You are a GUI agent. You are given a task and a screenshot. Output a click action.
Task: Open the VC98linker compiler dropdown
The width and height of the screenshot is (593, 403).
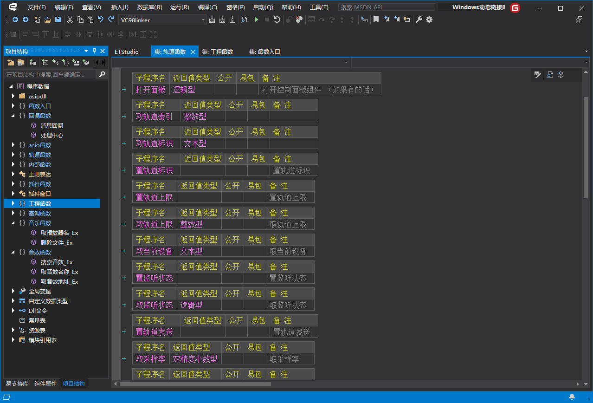point(203,20)
